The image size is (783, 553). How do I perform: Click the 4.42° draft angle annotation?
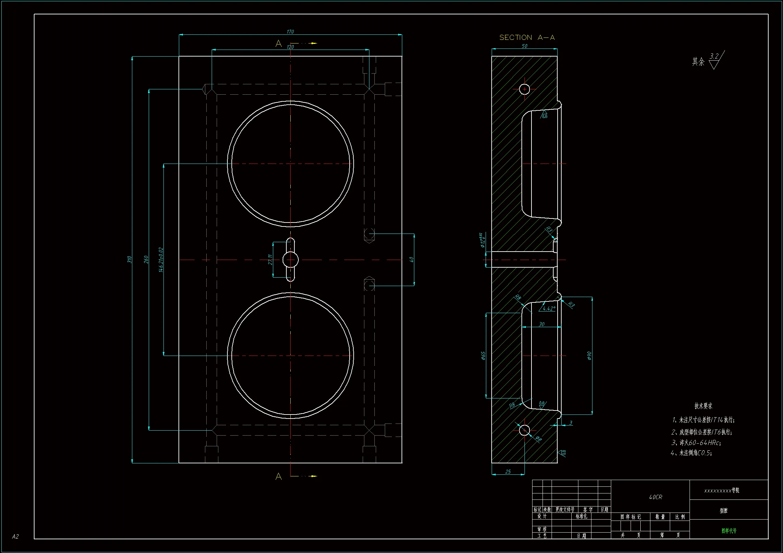[549, 309]
